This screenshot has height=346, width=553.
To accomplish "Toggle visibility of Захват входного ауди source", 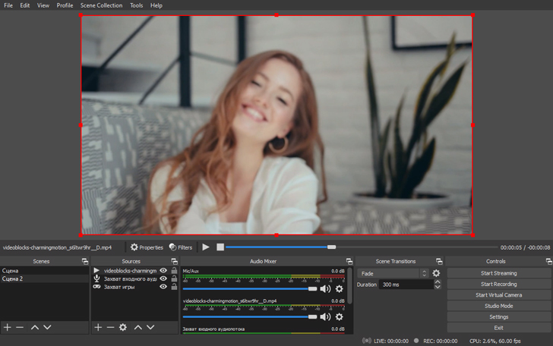I will point(163,278).
